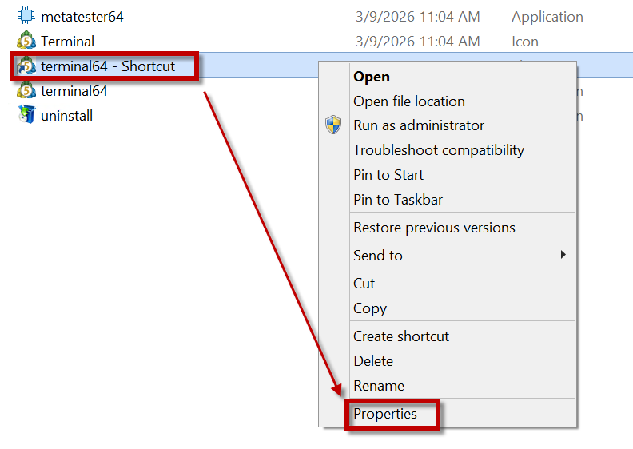This screenshot has height=449, width=633.
Task: Click the terminal64 application icon
Action: 26,90
